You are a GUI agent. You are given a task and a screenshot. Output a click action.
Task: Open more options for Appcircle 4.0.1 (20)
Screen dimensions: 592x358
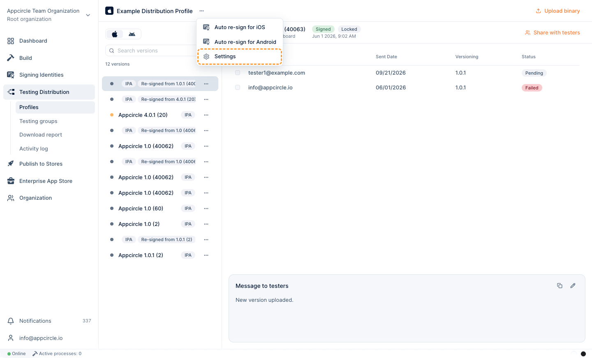[206, 115]
